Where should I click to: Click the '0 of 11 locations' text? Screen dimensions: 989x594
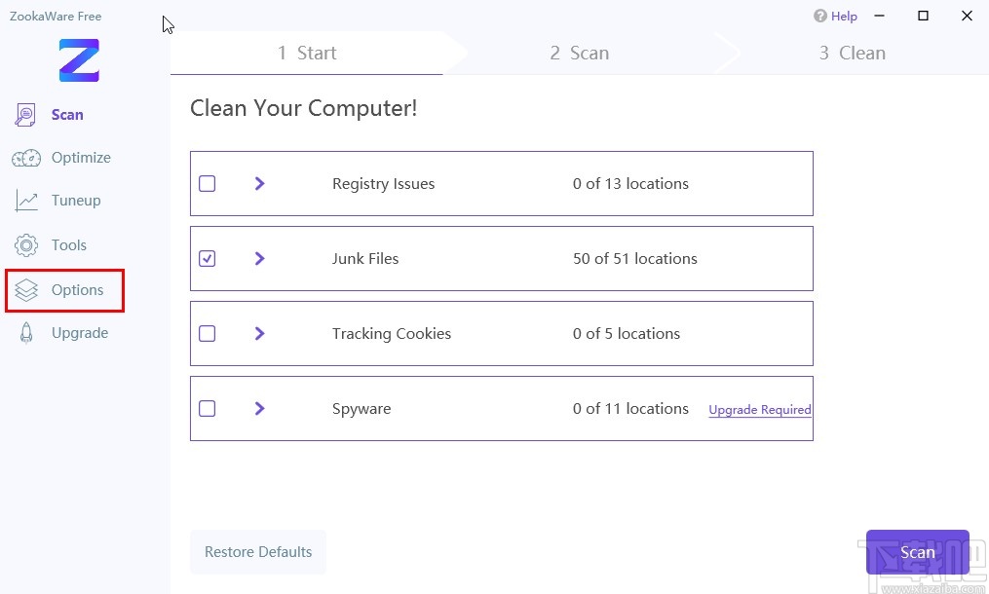(630, 409)
